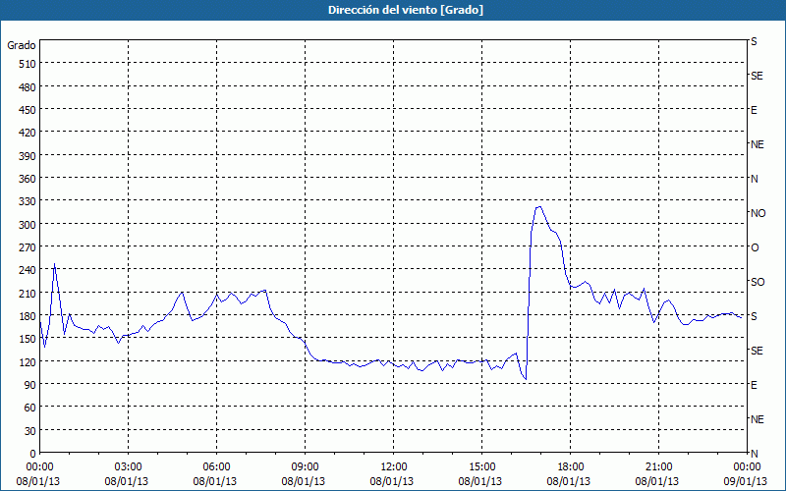
Task: Click the chart title 'Dirección del viento [Grado]'
Action: [406, 10]
